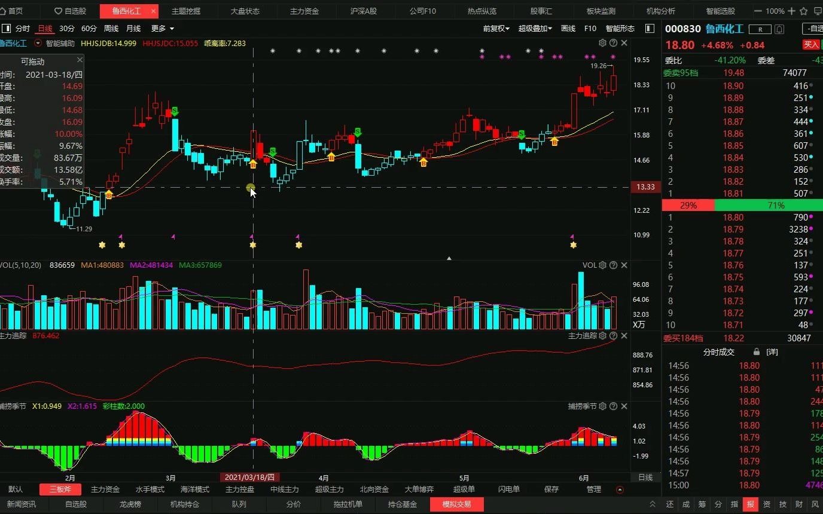Image resolution: width=823 pixels, height=514 pixels.
Task: Open the lock icon beside 分时成交
Action: pyautogui.click(x=757, y=352)
